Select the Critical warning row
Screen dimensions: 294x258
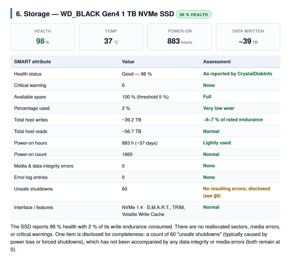click(145, 85)
